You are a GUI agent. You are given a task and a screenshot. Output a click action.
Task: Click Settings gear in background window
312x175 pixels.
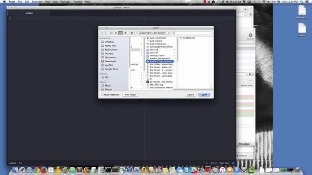click(250, 35)
